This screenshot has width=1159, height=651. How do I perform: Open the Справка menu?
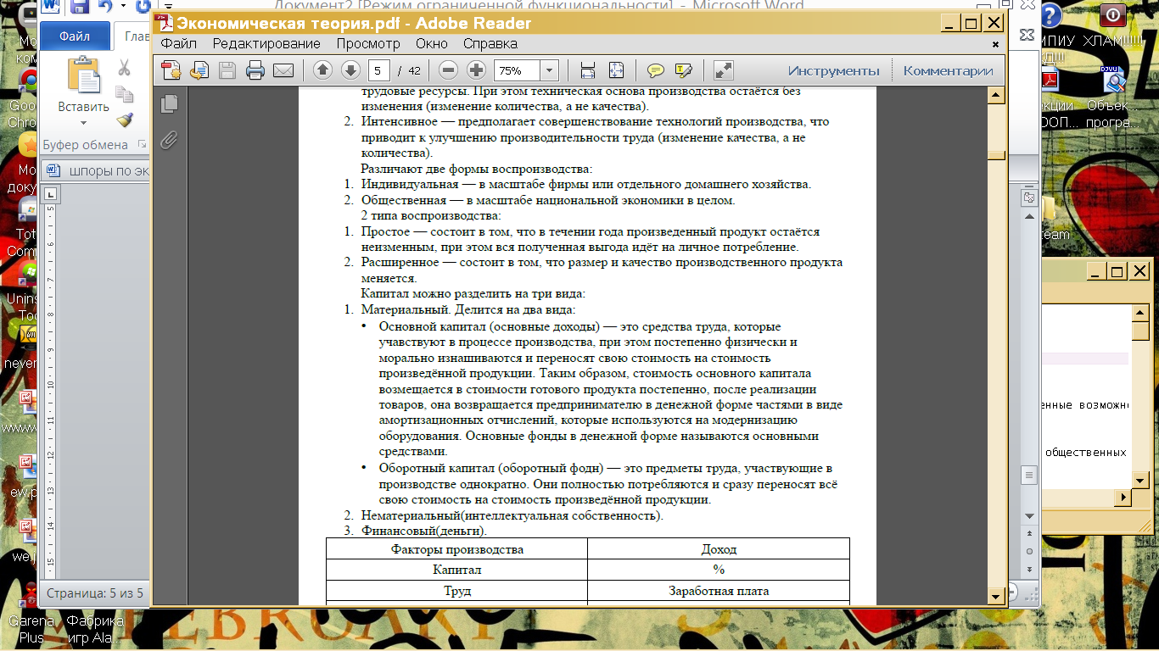point(490,43)
